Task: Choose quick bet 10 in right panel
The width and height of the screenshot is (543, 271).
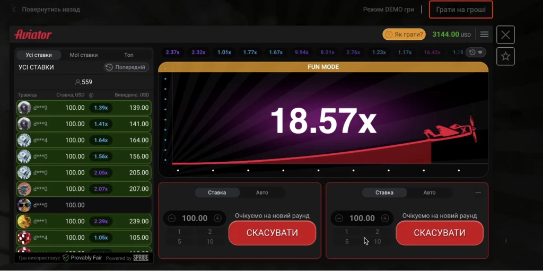Action: coord(377,241)
